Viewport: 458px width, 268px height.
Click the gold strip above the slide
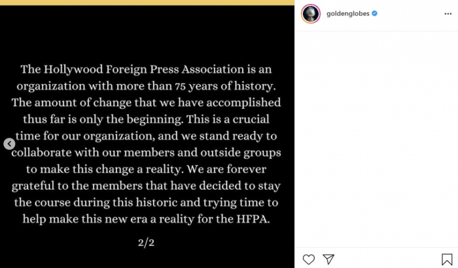point(147,3)
